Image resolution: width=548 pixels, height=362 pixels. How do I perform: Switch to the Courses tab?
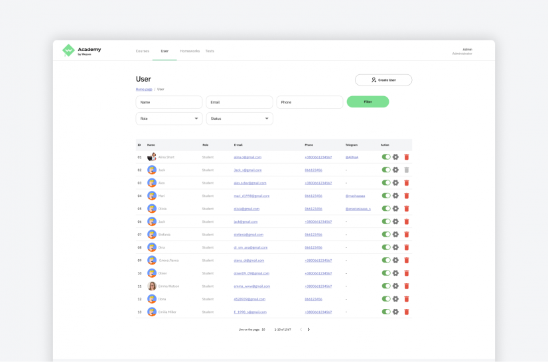tap(142, 51)
